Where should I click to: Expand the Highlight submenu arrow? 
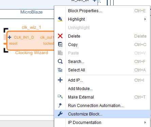[x=145, y=19]
